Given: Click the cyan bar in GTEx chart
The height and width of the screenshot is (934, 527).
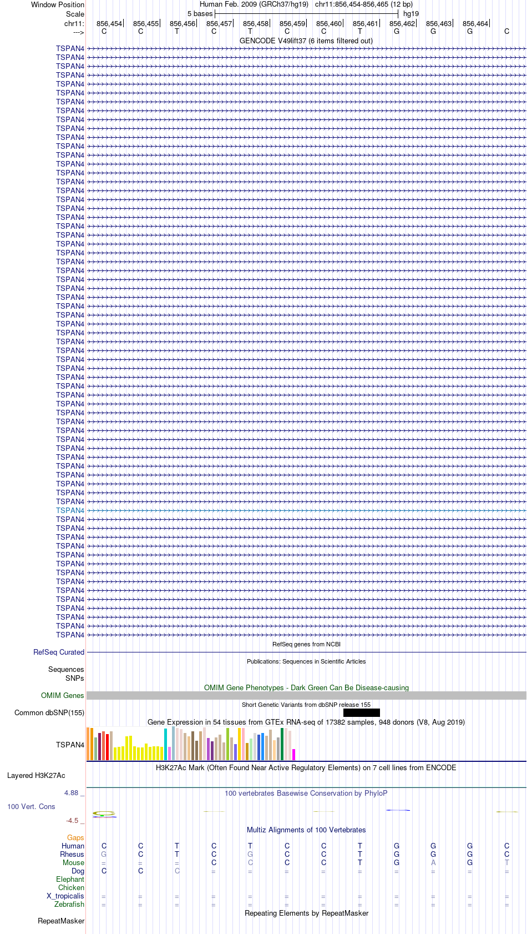Looking at the screenshot, I should 166,745.
